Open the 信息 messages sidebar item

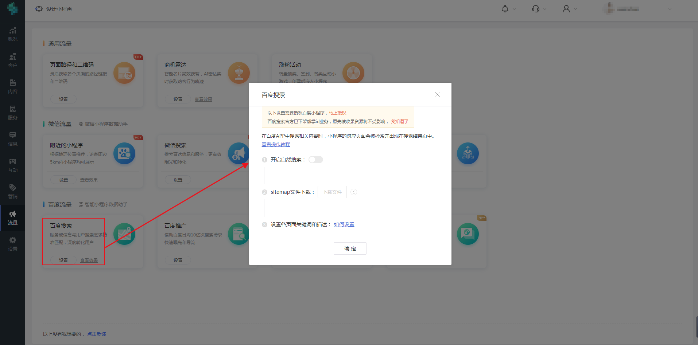pyautogui.click(x=12, y=139)
